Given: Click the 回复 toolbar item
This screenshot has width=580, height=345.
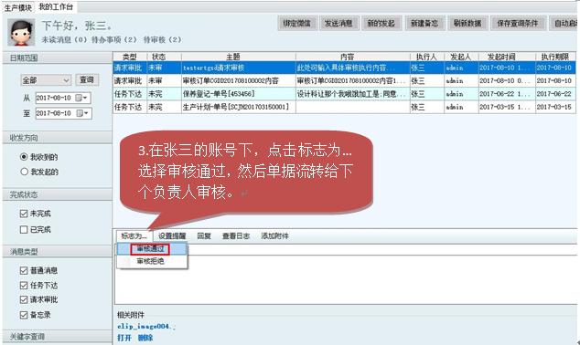Looking at the screenshot, I should [x=204, y=235].
